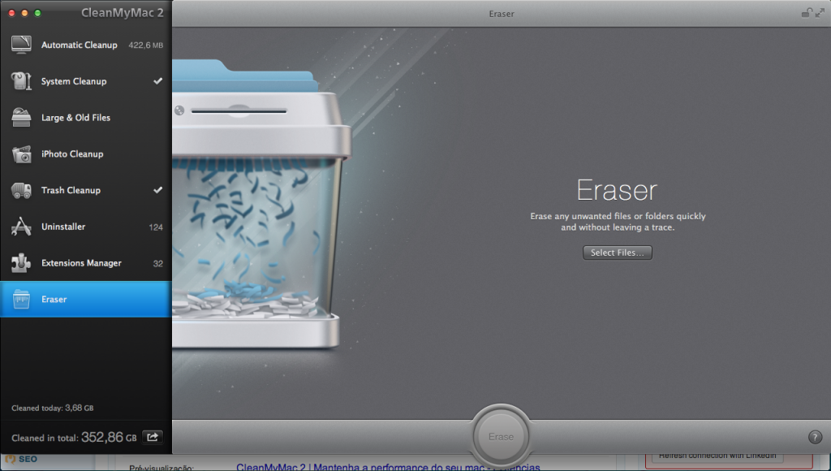Viewport: 831px width, 471px height.
Task: Select the iPhoto Cleanup camera icon
Action: tap(21, 153)
